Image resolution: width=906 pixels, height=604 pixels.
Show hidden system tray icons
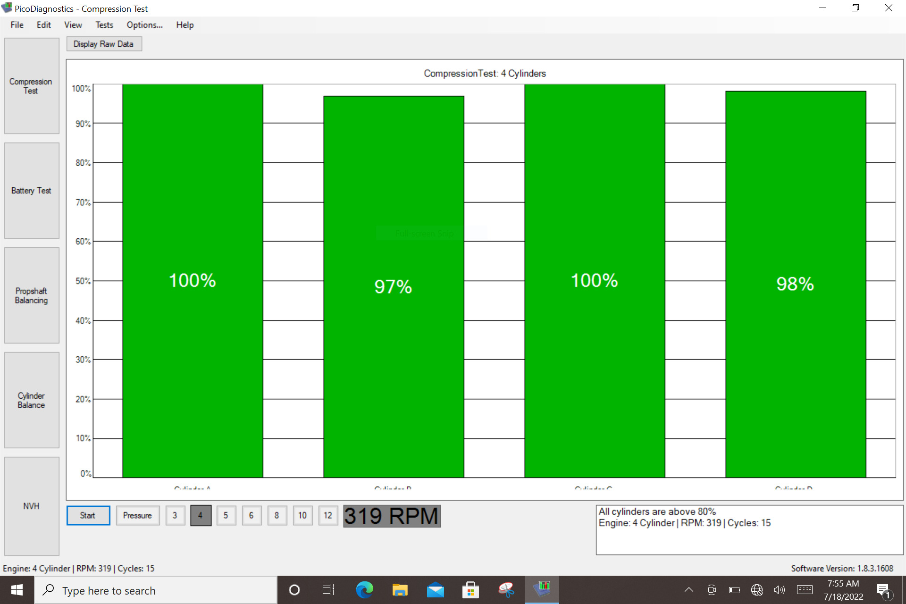(689, 590)
